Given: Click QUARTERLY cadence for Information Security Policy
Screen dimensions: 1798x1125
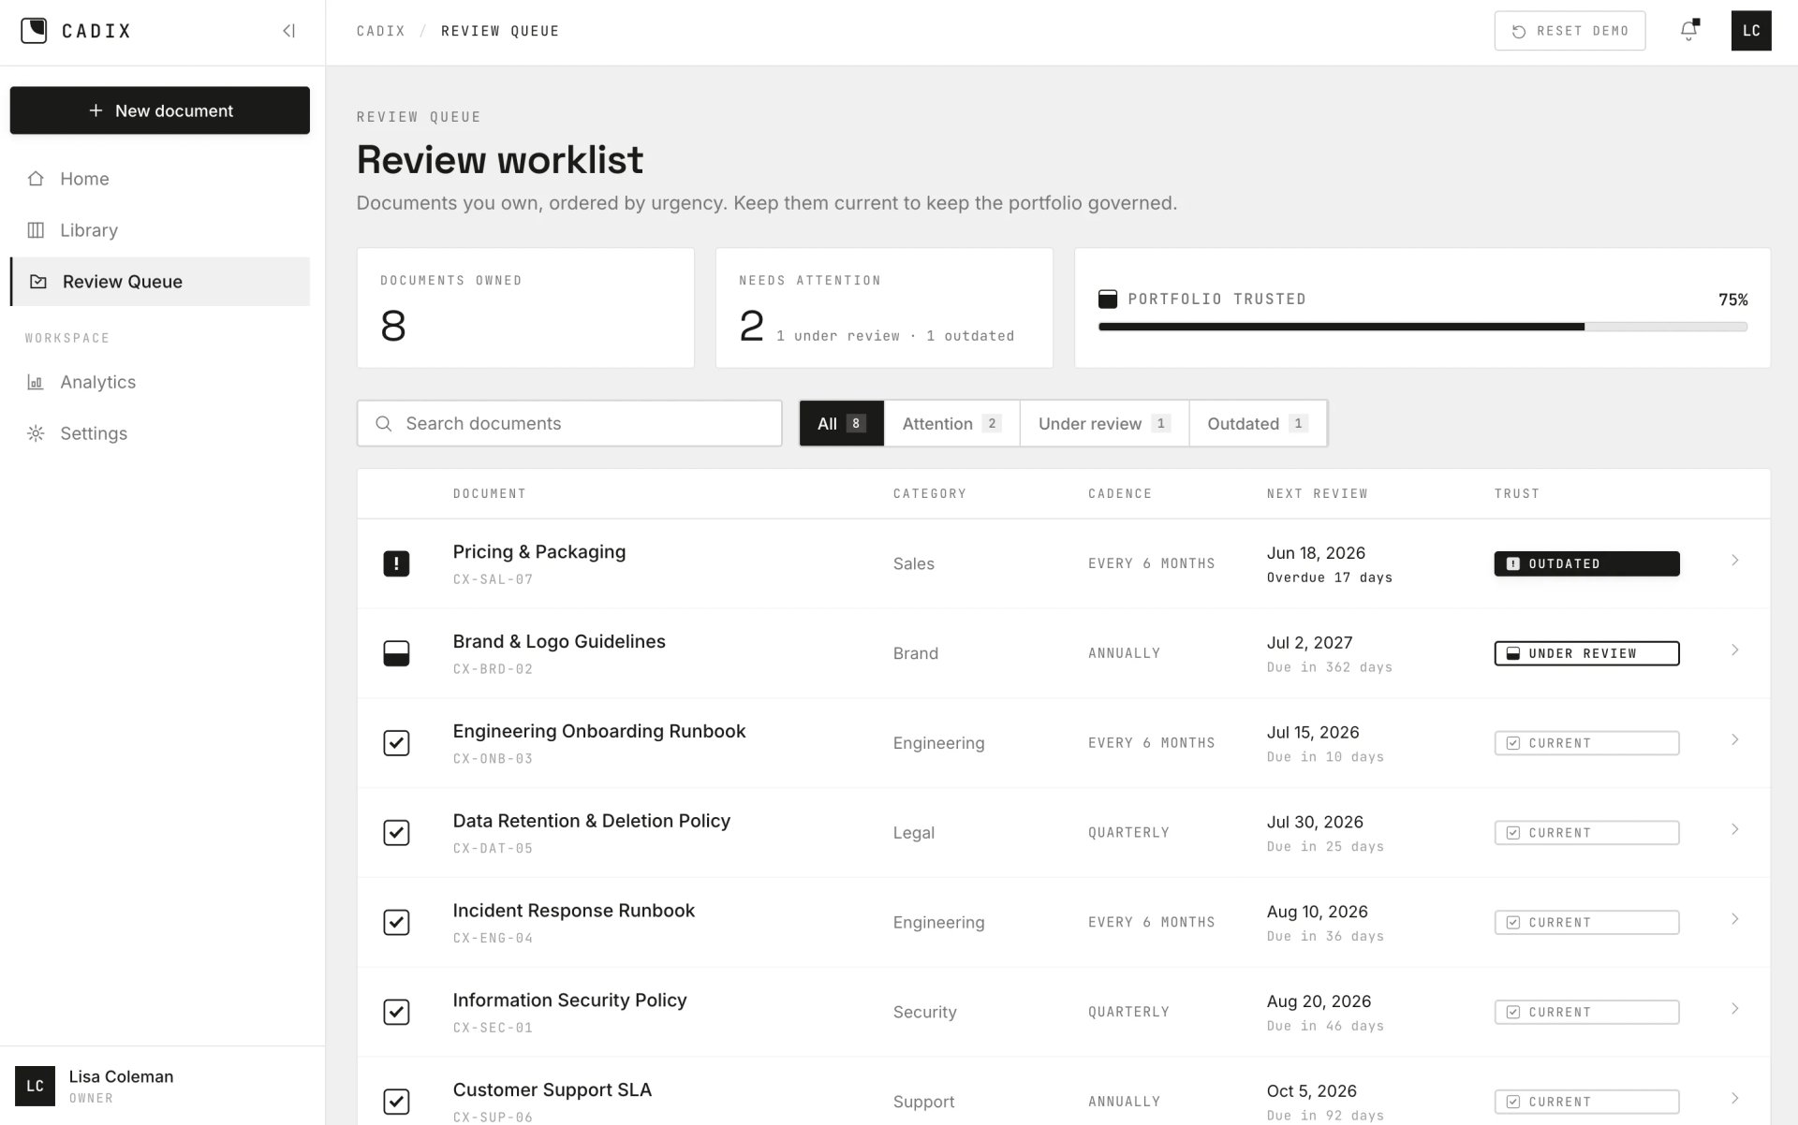Looking at the screenshot, I should [x=1128, y=1013].
